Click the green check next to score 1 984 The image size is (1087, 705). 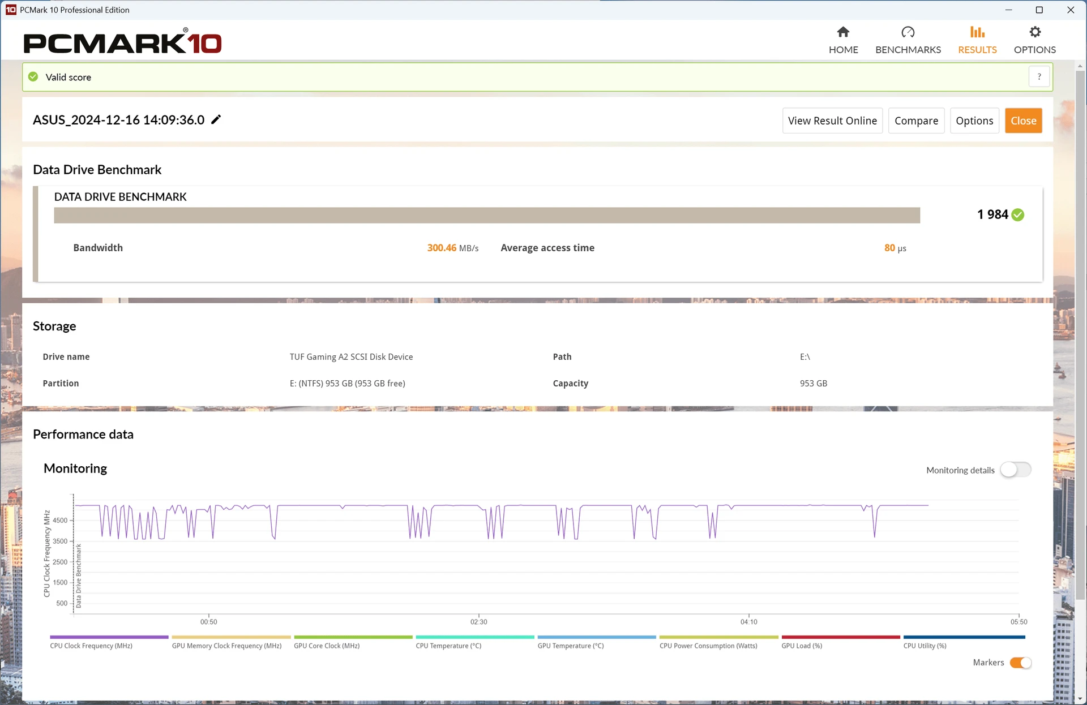click(x=1017, y=214)
